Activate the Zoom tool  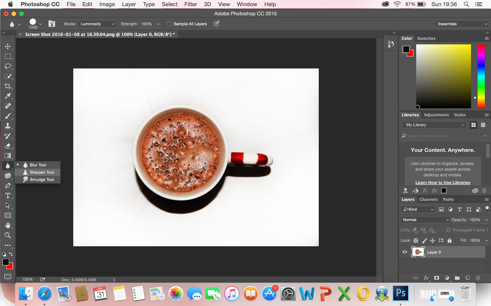point(8,235)
